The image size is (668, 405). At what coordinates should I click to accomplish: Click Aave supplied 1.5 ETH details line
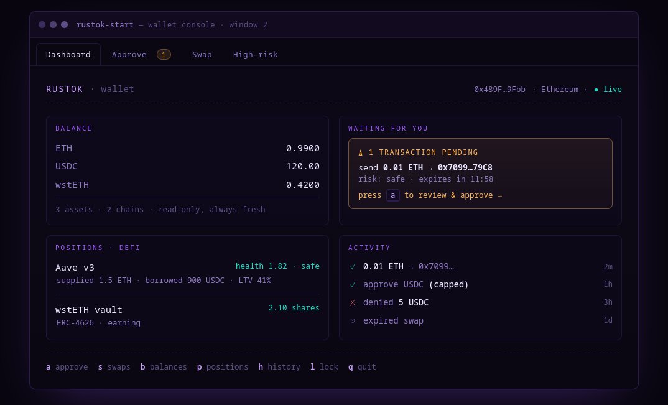[164, 281]
